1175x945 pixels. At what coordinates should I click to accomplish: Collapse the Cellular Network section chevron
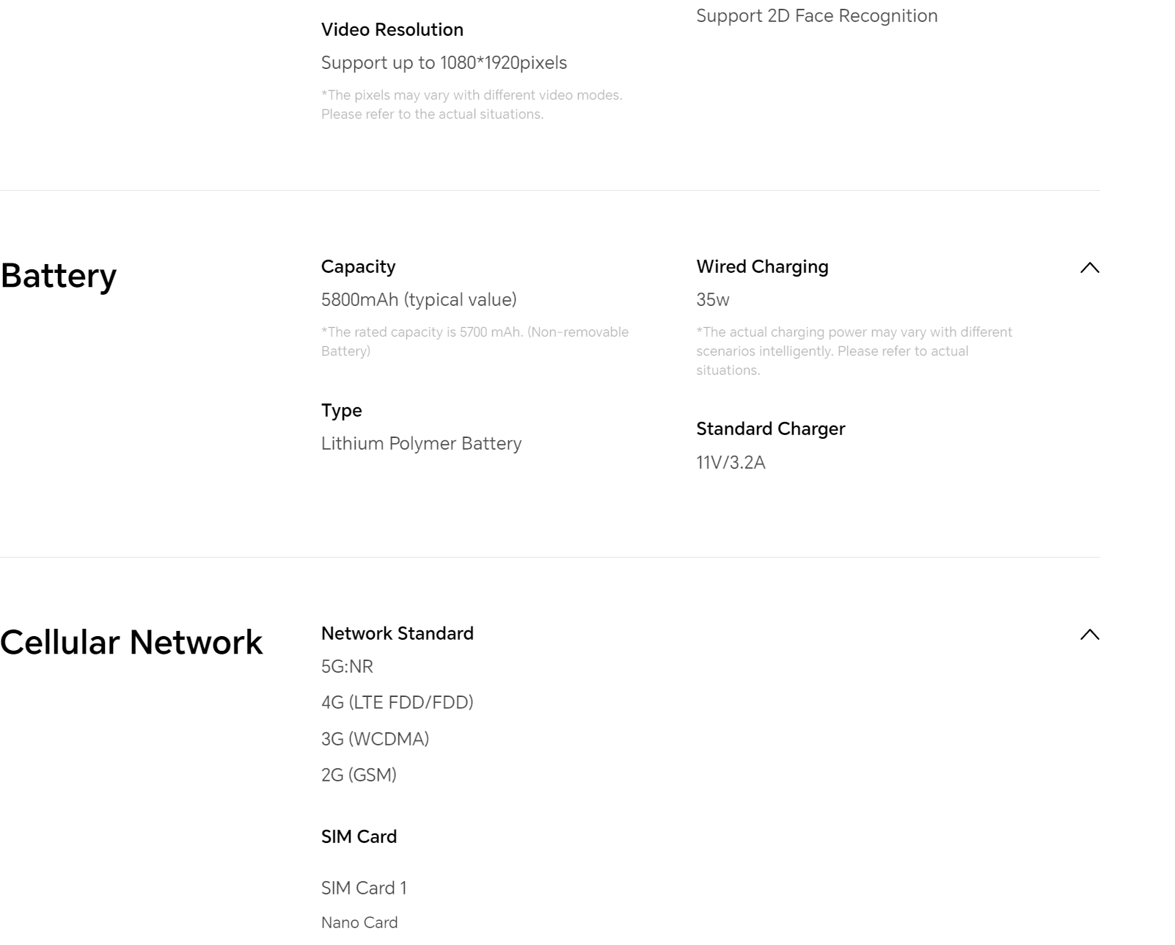(1089, 635)
